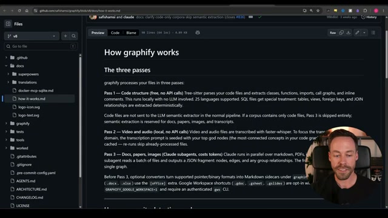Open the commit hash link beside 3 weeks ago
The width and height of the screenshot is (388, 218).
[332, 17]
